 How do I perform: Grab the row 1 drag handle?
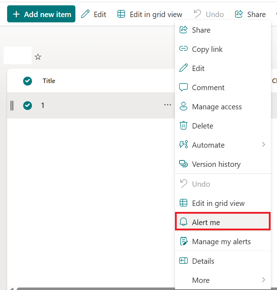pyautogui.click(x=12, y=105)
